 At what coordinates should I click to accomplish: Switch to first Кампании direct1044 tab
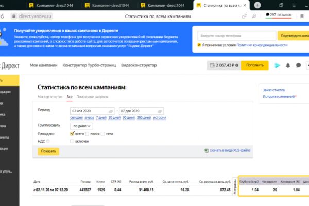(x=51, y=5)
